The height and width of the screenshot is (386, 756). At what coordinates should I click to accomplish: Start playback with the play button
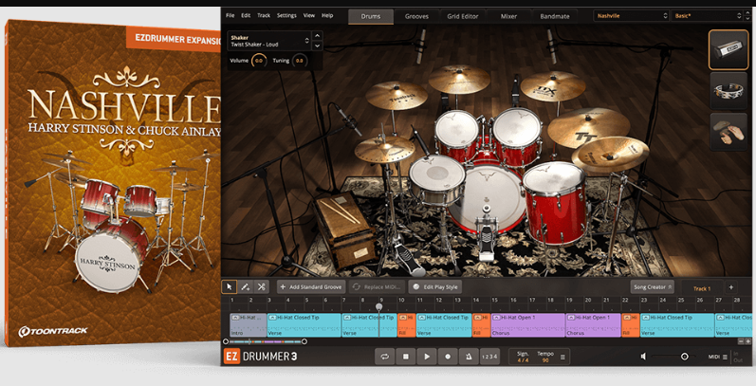[427, 357]
